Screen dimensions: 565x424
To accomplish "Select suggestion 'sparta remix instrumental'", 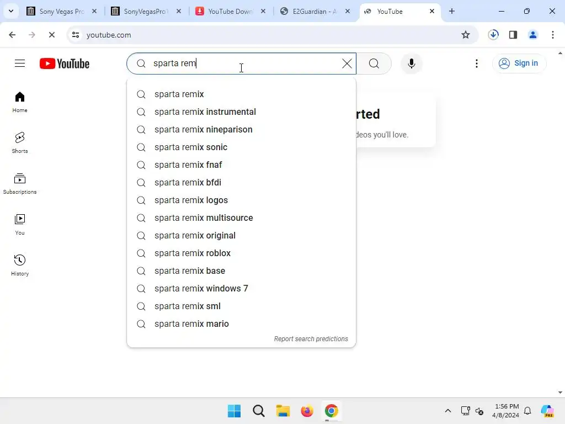I will tap(242, 112).
